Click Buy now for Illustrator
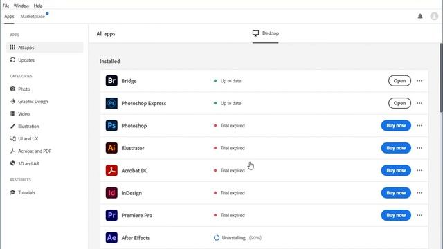 click(396, 148)
